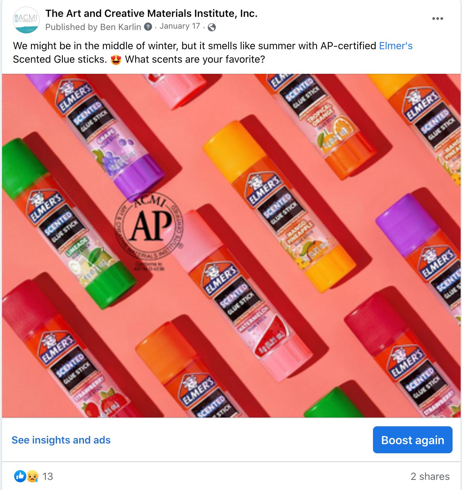The height and width of the screenshot is (490, 462).
Task: Click the January 17 post date
Action: click(x=180, y=26)
